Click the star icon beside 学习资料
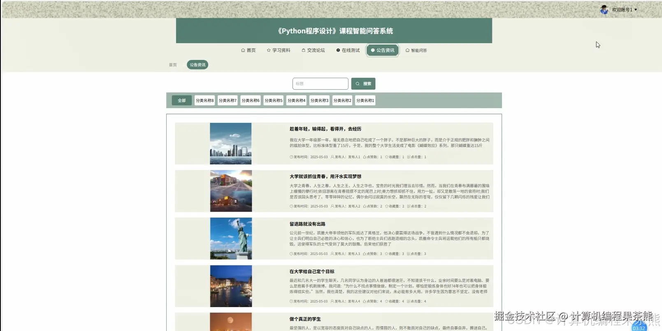The height and width of the screenshot is (331, 662). 269,50
